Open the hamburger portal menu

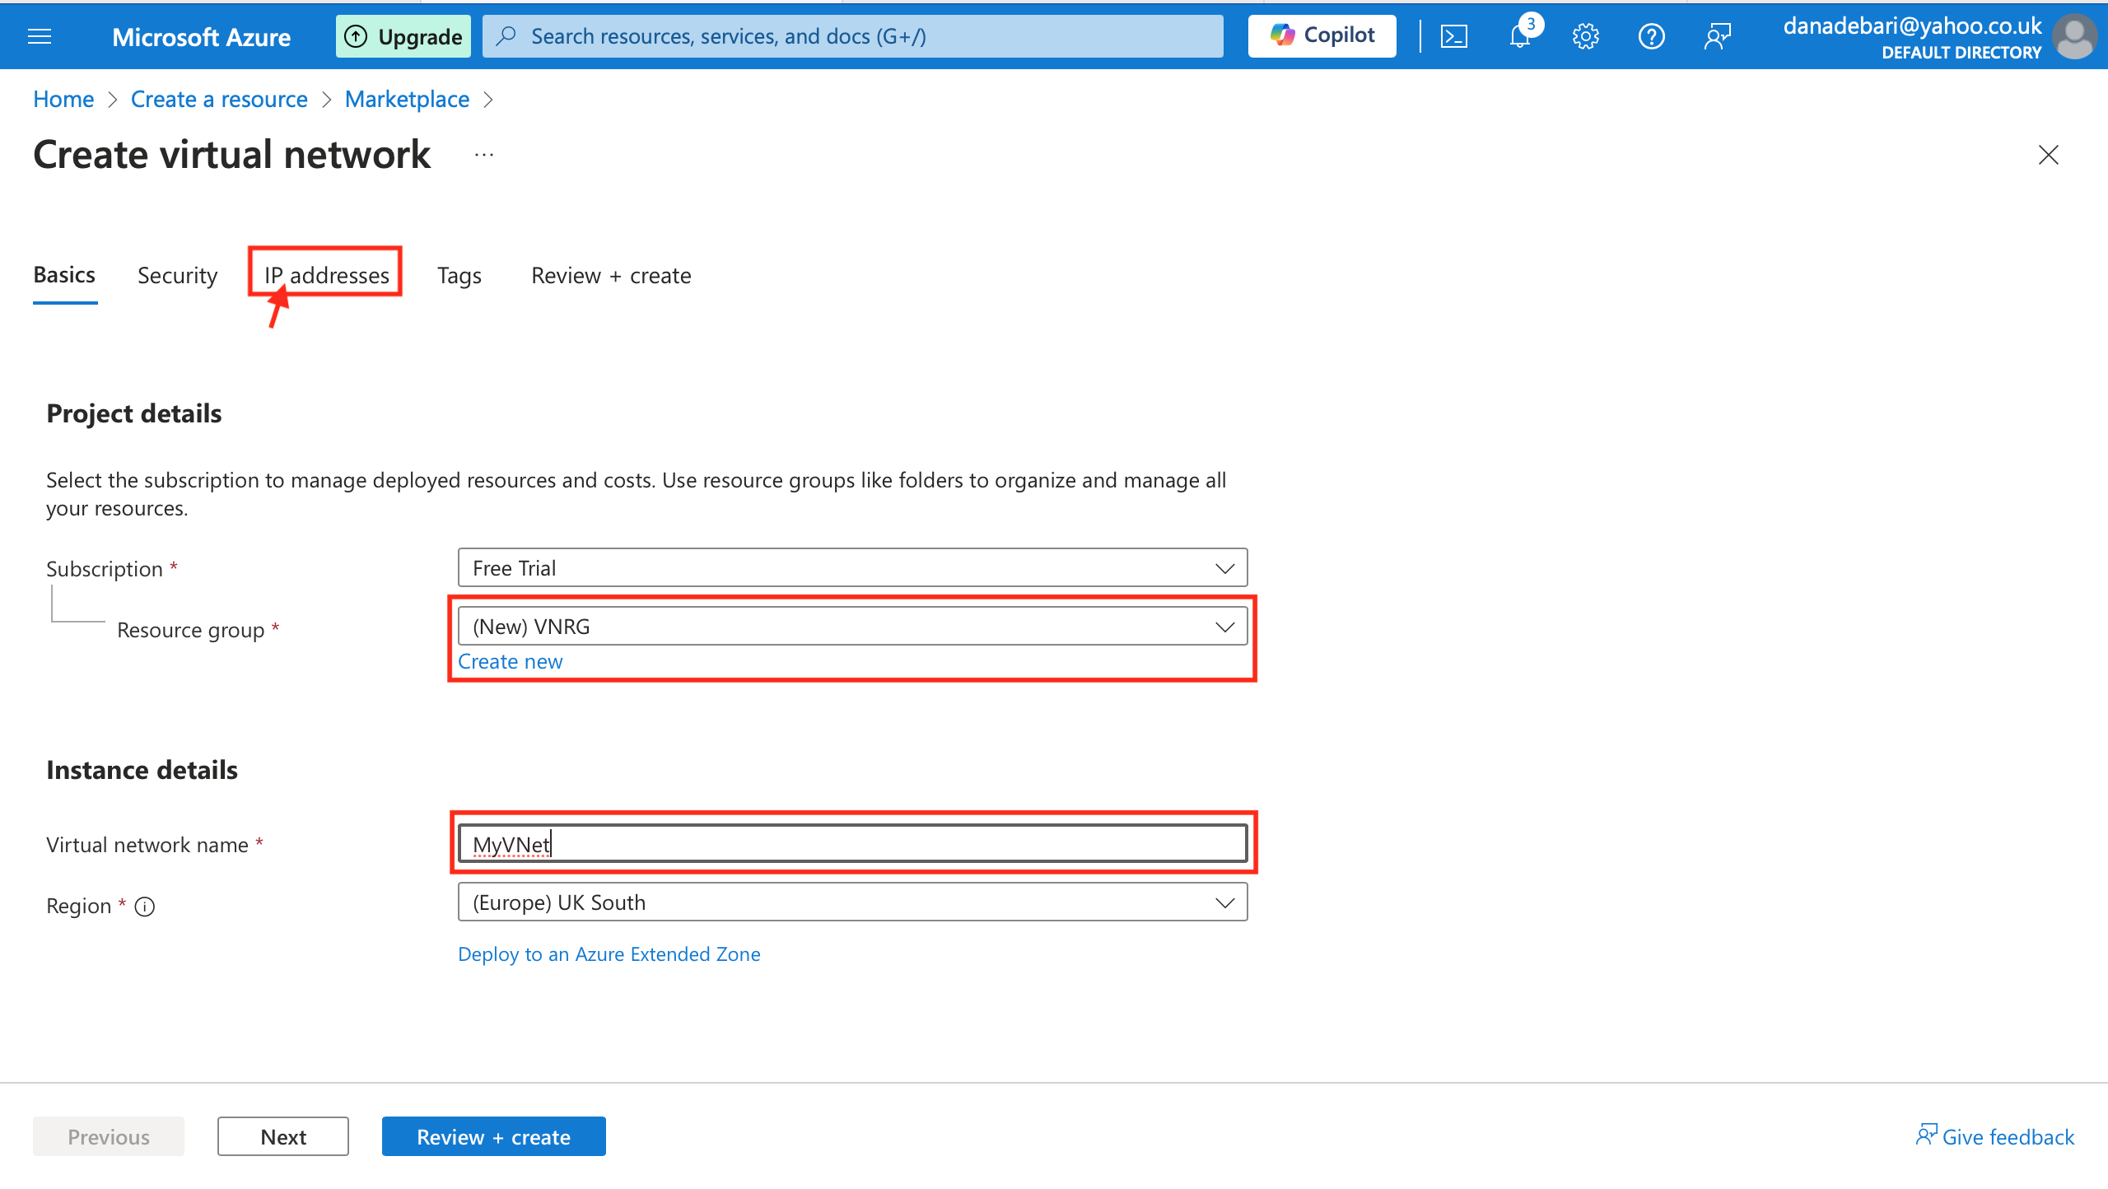(x=40, y=36)
